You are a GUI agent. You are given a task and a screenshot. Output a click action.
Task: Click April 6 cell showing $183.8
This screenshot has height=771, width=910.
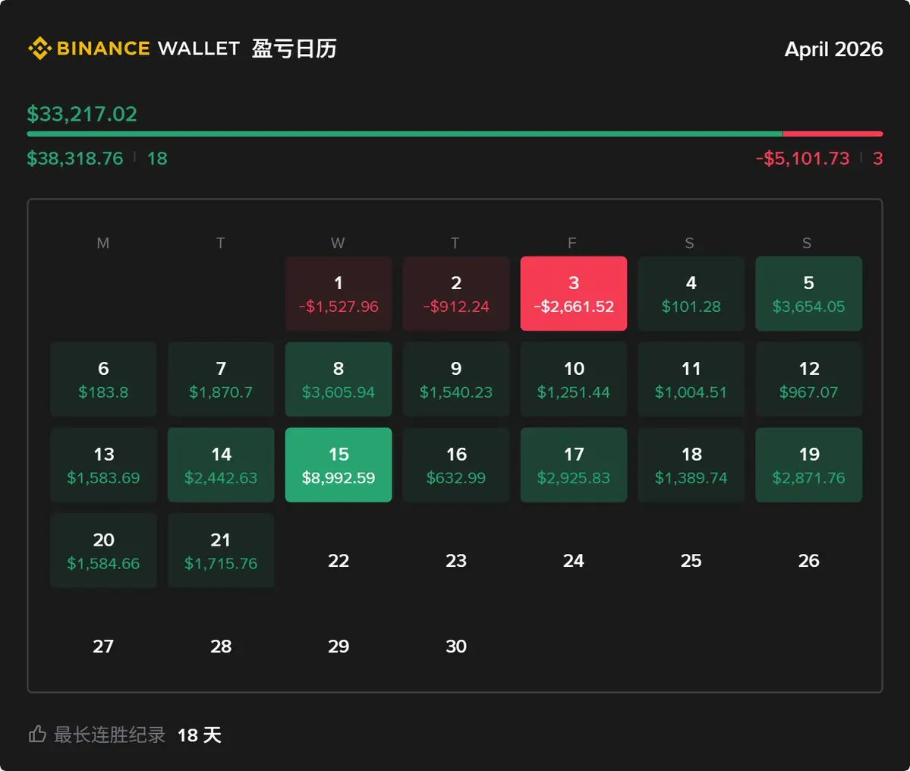[x=103, y=379]
